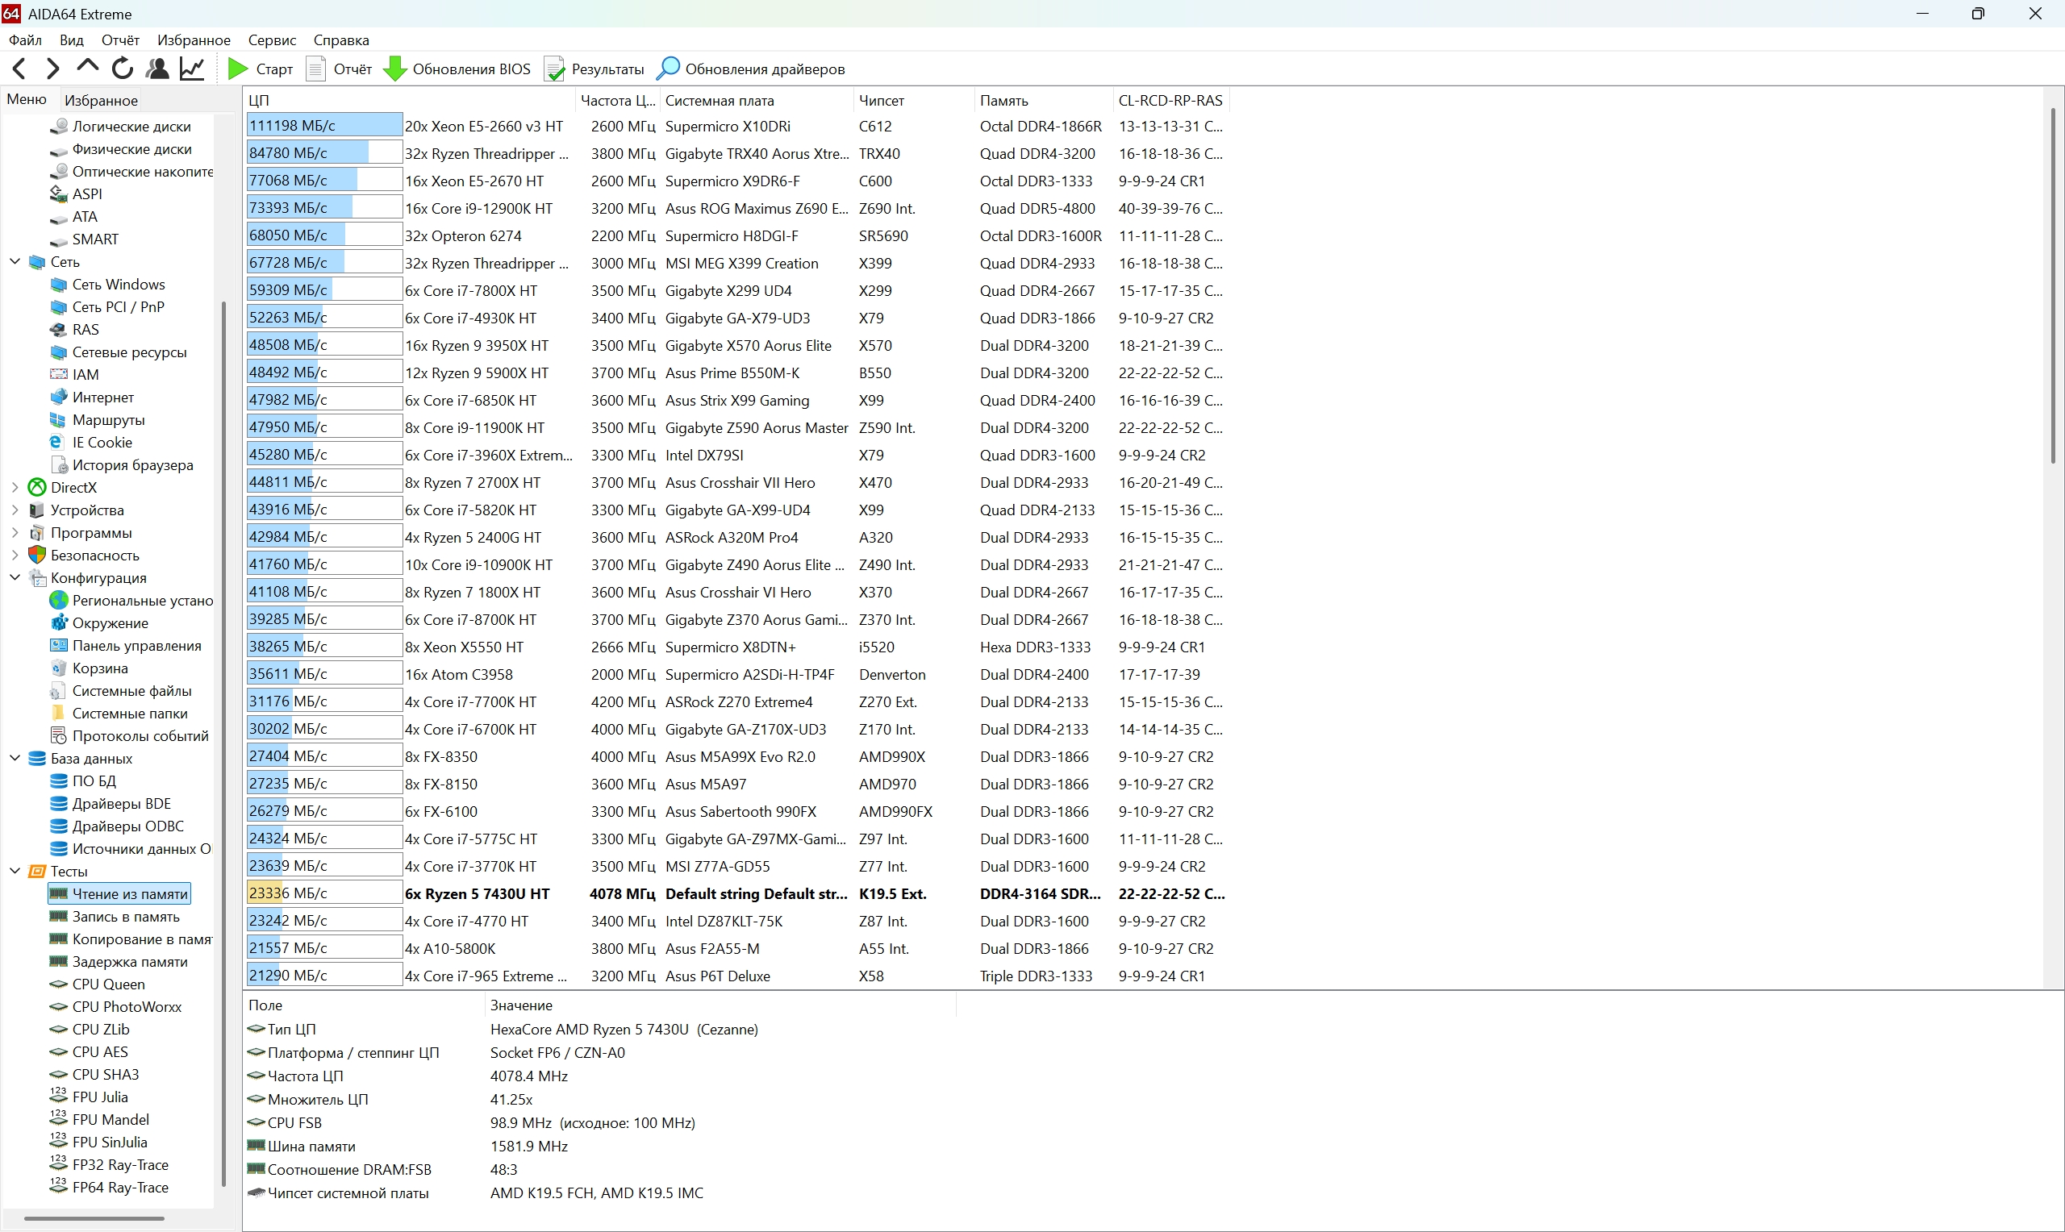Click the user profile icon in toolbar
Image resolution: width=2065 pixels, height=1232 pixels.
[x=157, y=69]
